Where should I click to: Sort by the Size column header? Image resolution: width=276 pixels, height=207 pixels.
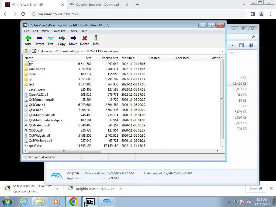[80, 58]
